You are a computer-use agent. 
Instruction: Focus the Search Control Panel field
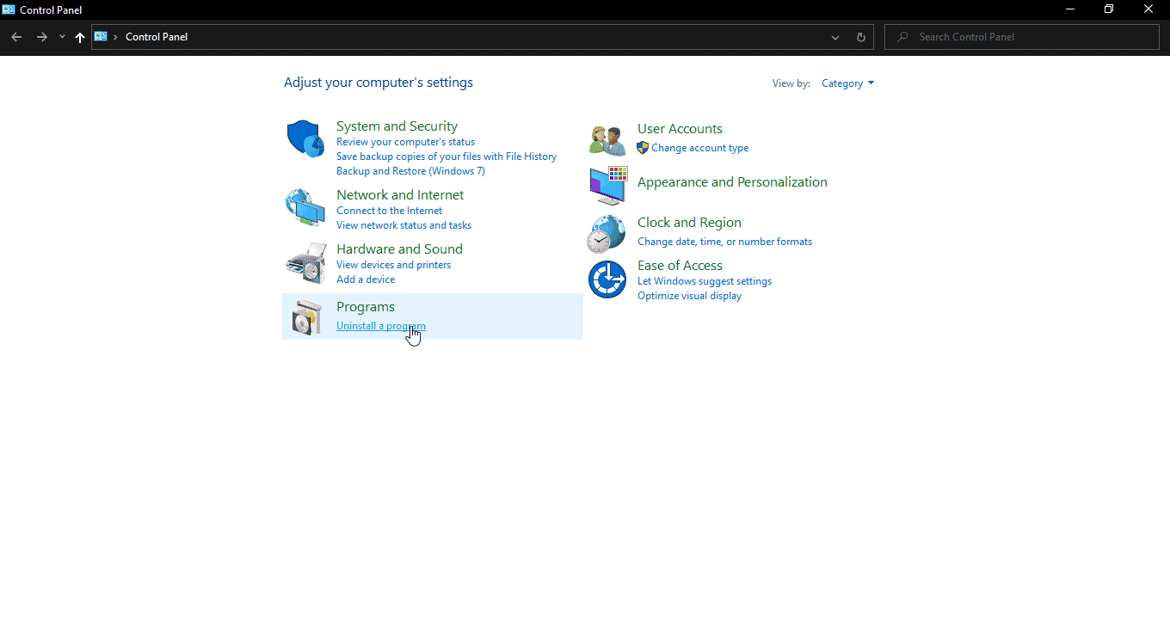1022,37
